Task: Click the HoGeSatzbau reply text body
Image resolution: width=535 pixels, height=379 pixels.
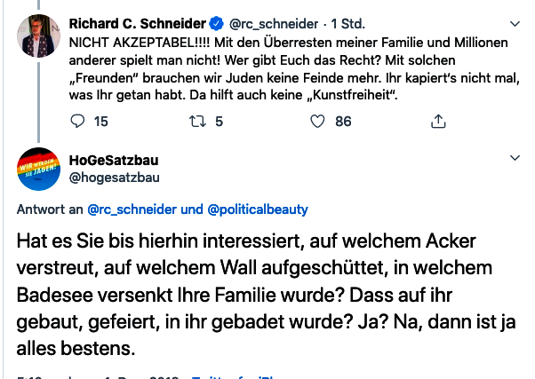Action: point(258,293)
